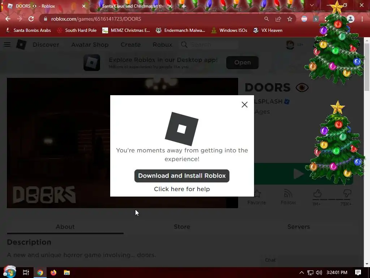Select the Servers tab
The width and height of the screenshot is (370, 278).
298,227
